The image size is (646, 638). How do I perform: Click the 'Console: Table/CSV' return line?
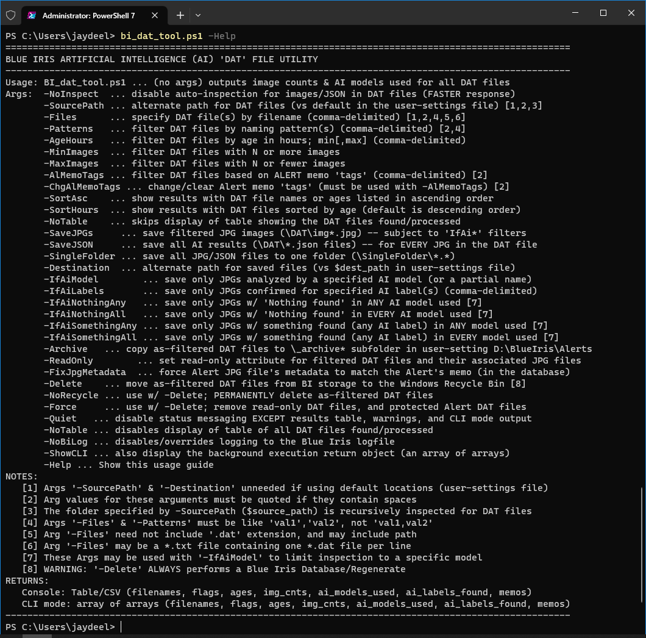pos(277,592)
